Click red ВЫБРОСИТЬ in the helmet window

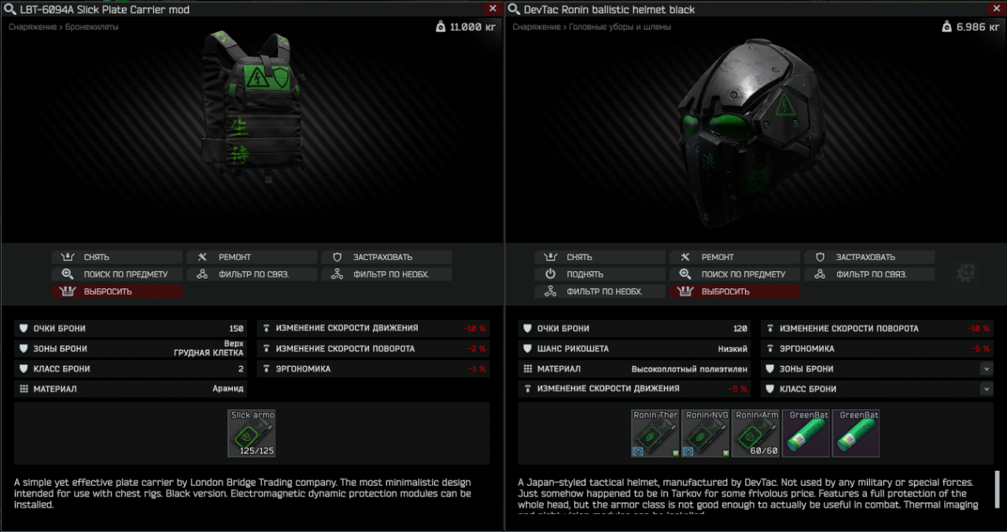click(x=735, y=292)
